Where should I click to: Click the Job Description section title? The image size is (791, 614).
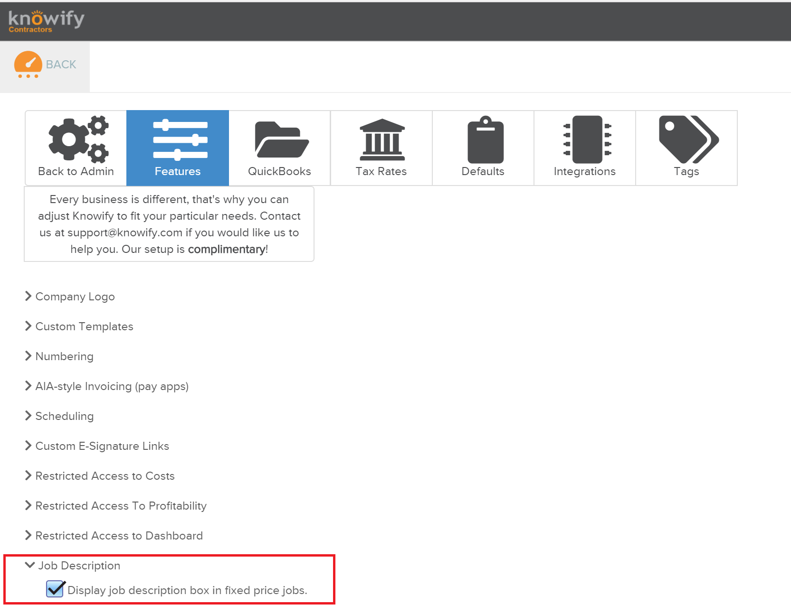click(79, 566)
